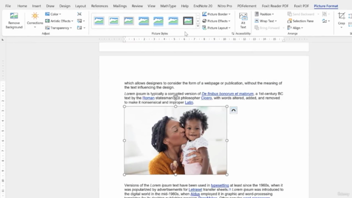Follow the Letraset hyperlink
The height and width of the screenshot is (198, 352).
tap(195, 189)
